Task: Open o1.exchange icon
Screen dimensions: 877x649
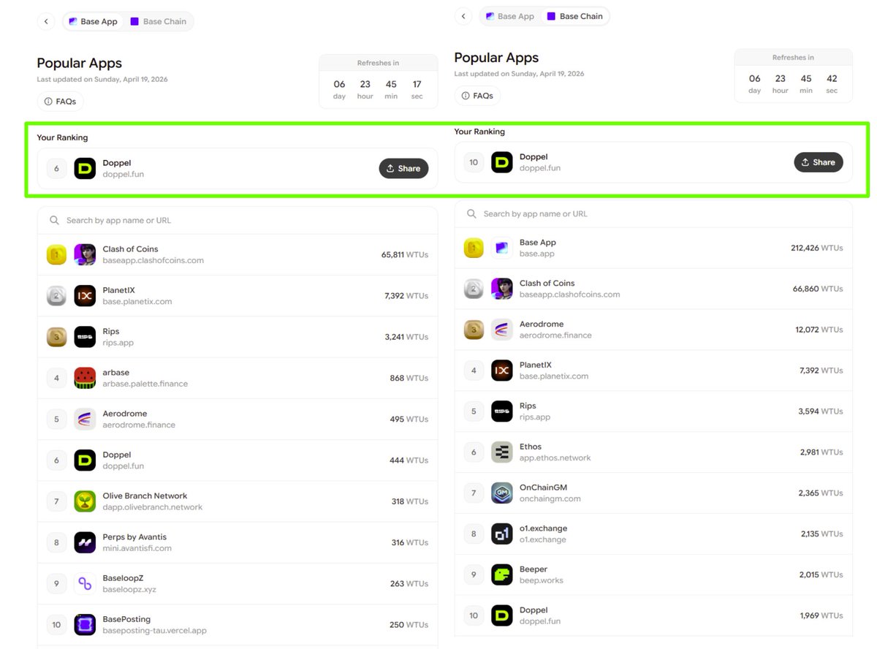Action: tap(502, 534)
